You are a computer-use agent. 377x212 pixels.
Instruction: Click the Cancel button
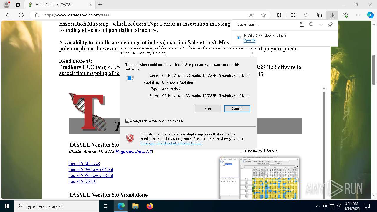(237, 109)
